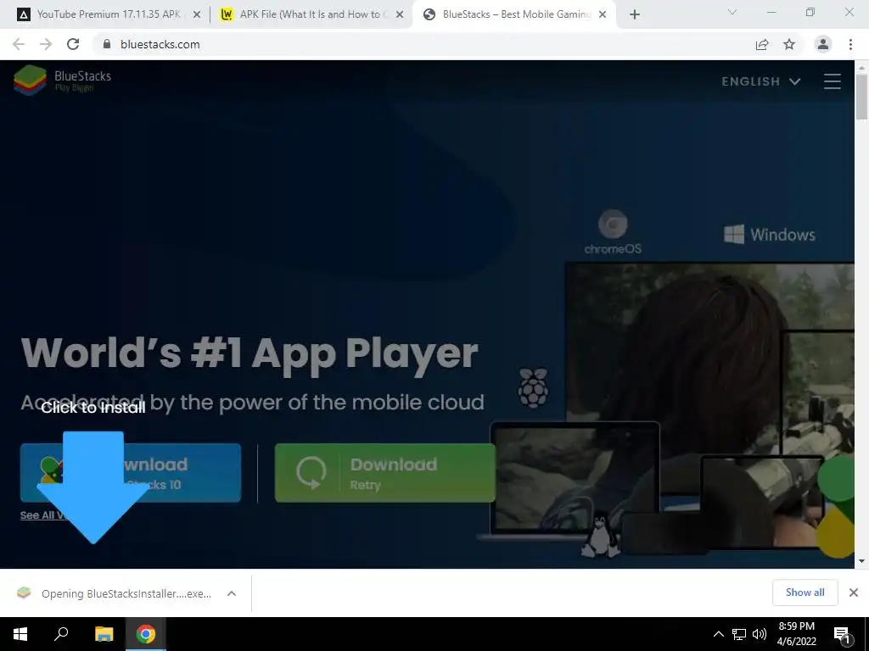
Task: Expand the download item options chevron
Action: pos(232,593)
